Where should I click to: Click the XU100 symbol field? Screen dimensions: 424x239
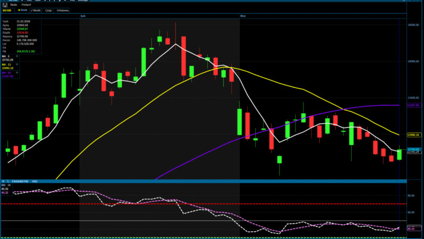coord(7,10)
